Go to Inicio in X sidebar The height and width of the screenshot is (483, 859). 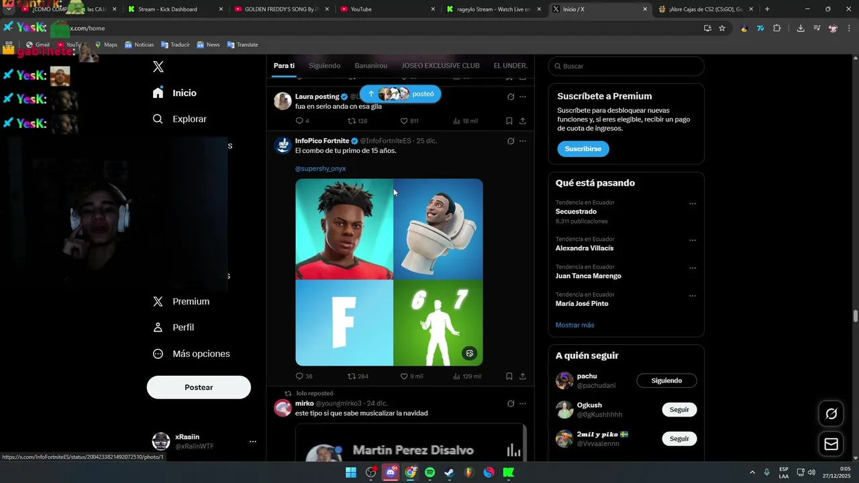coord(174,93)
